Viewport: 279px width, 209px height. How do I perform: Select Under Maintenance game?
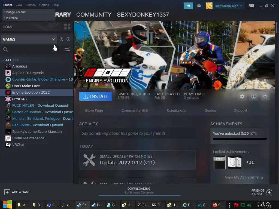(28, 138)
